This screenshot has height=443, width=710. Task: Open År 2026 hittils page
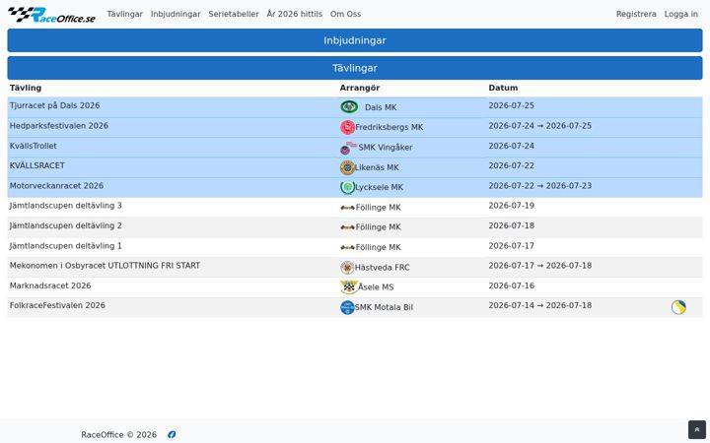click(294, 14)
